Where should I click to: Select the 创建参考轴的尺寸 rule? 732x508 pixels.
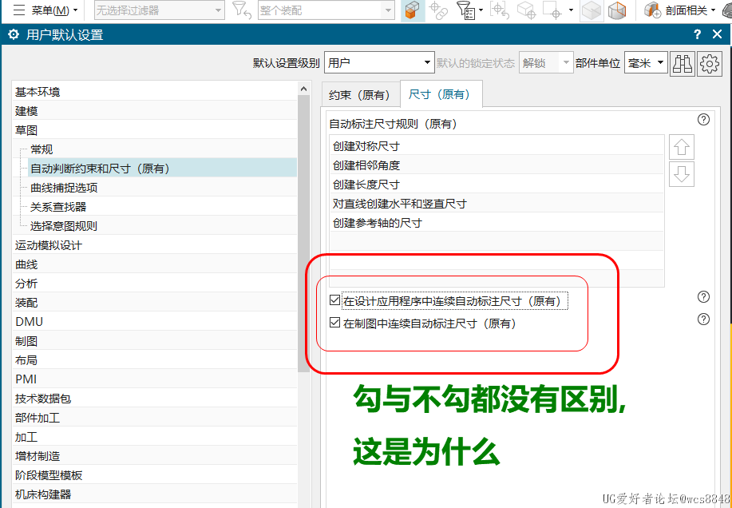pos(497,223)
